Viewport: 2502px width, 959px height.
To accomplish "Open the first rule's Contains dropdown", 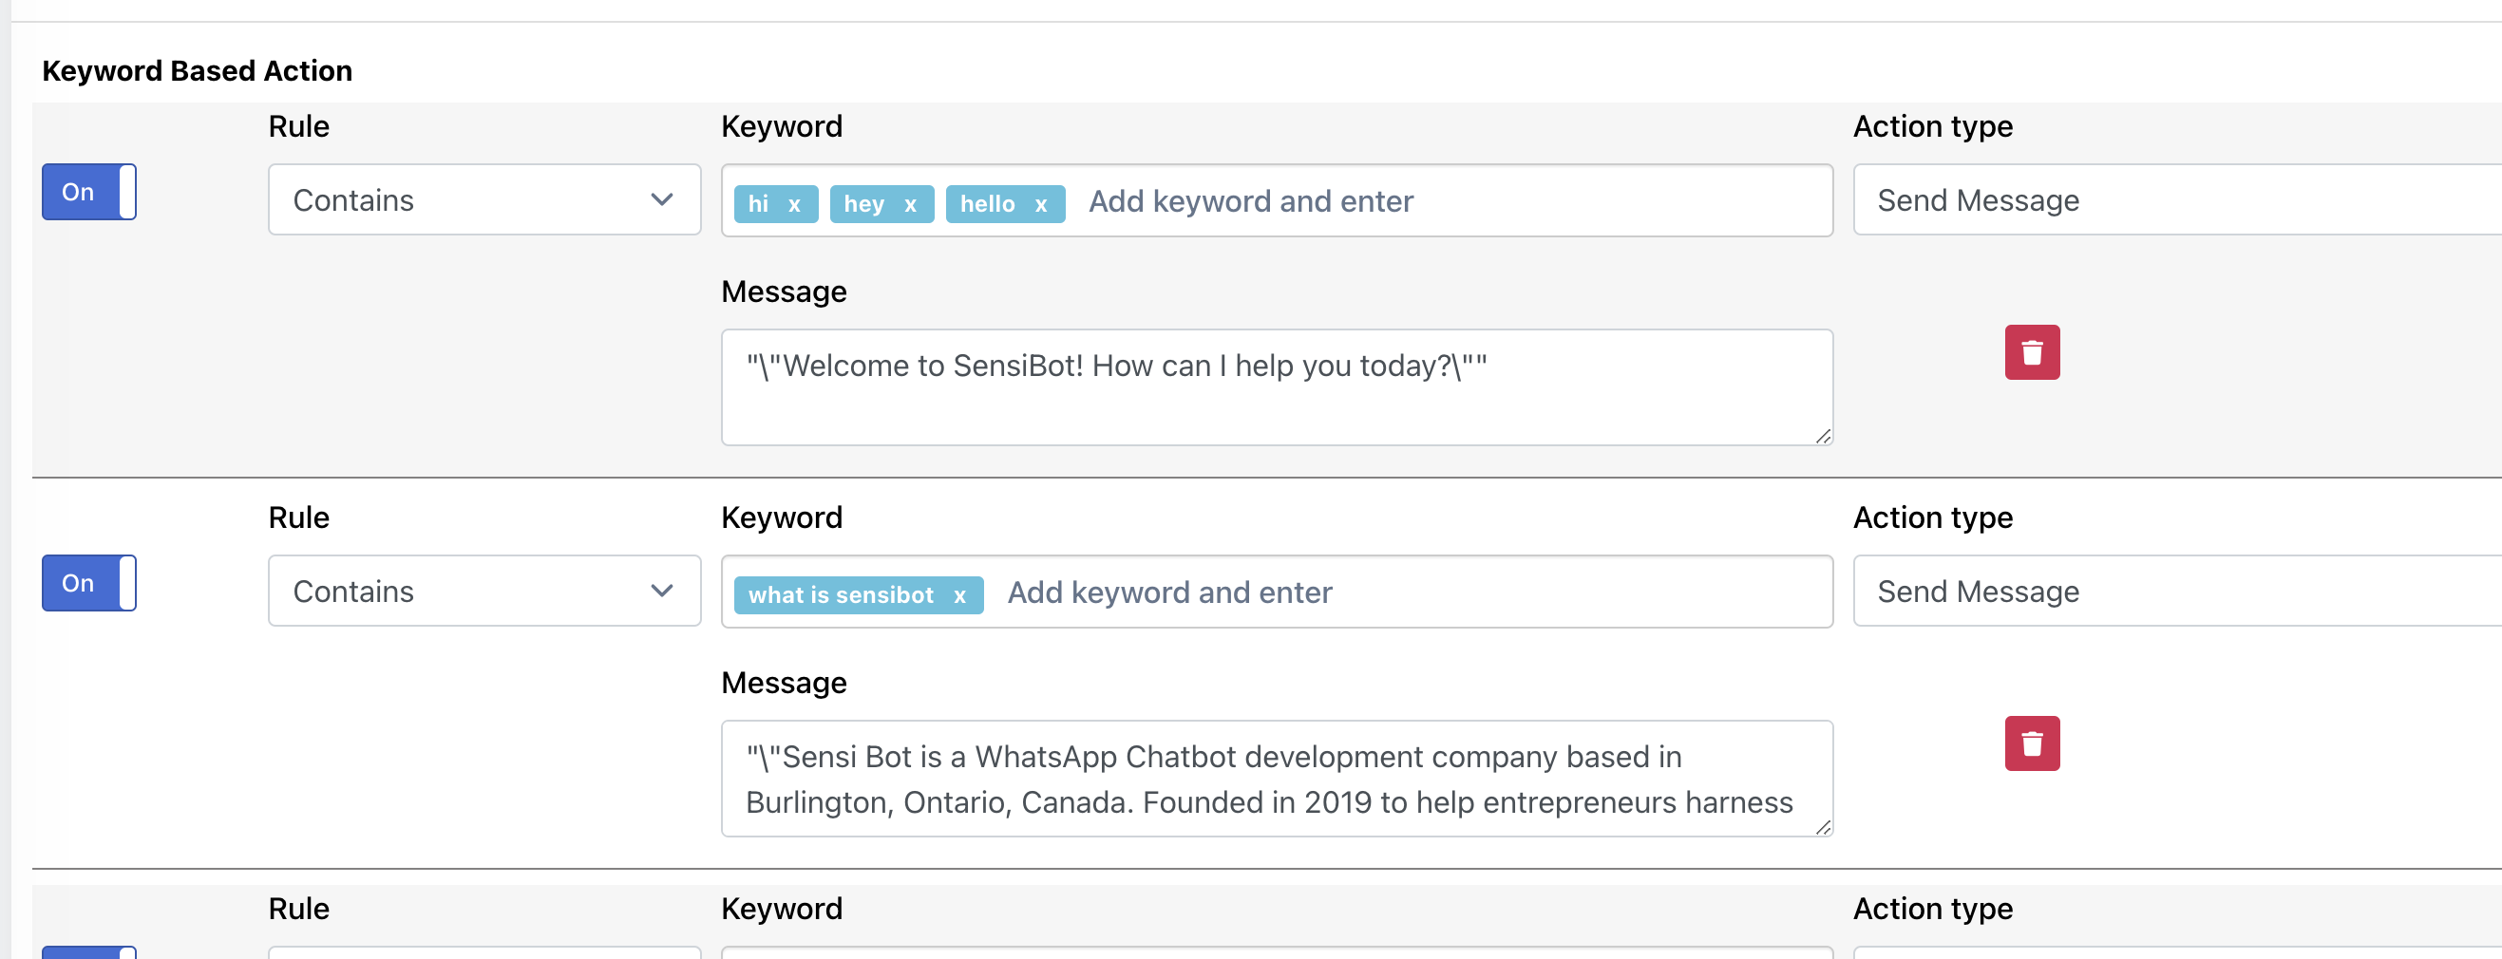I will [x=483, y=200].
